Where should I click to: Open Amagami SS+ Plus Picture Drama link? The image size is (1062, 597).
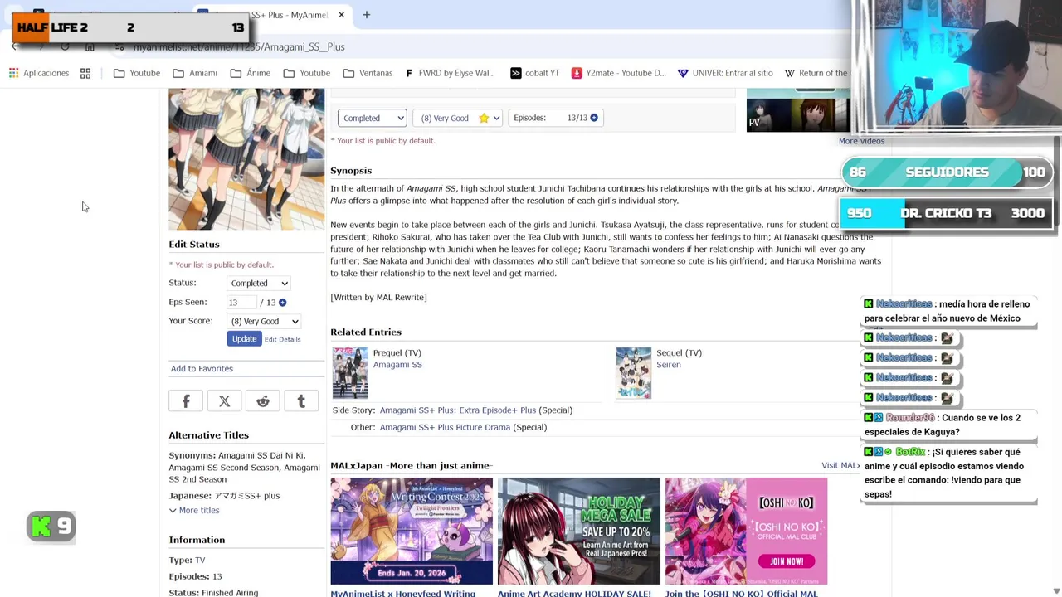(x=445, y=427)
